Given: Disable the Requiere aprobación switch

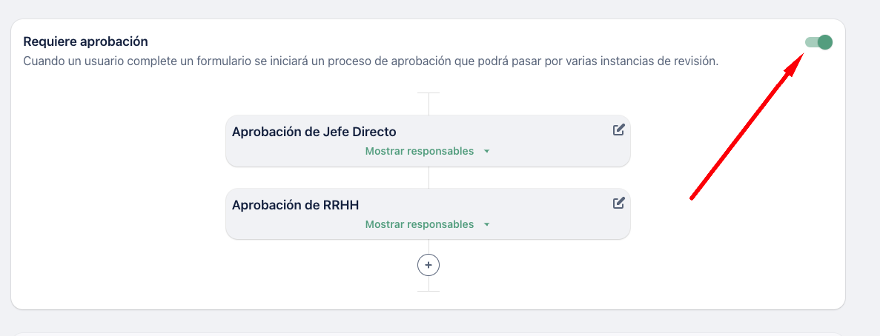Looking at the screenshot, I should click(x=819, y=42).
